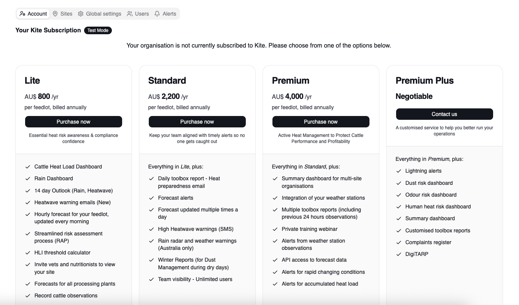Click the Global settings gear icon
The height and width of the screenshot is (305, 519).
click(x=81, y=14)
